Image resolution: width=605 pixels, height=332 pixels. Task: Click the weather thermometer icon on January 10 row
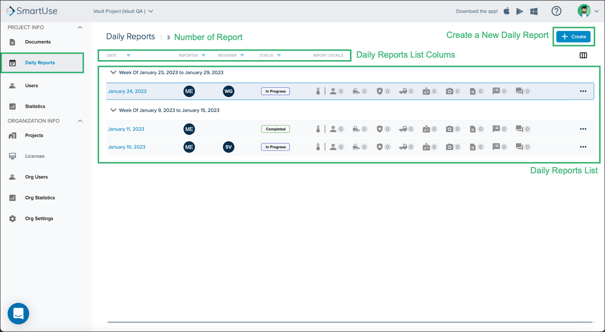click(318, 147)
